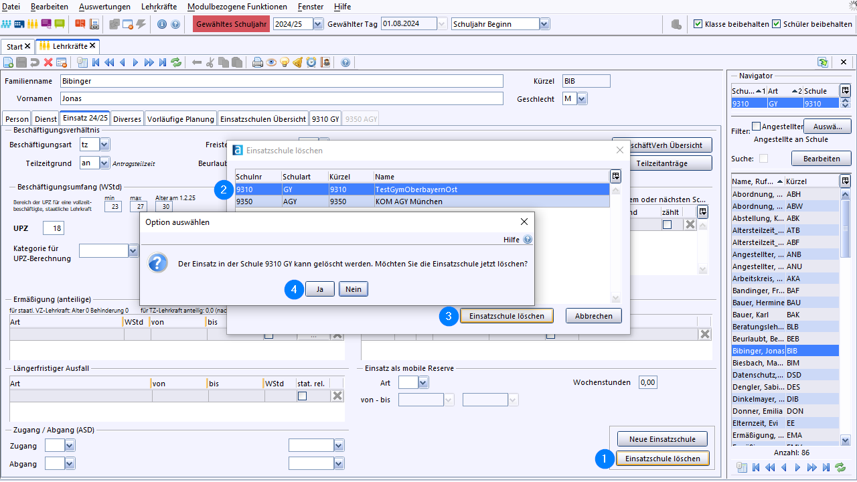Select the KOM AGY München row
Image resolution: width=857 pixels, height=482 pixels.
(422, 202)
